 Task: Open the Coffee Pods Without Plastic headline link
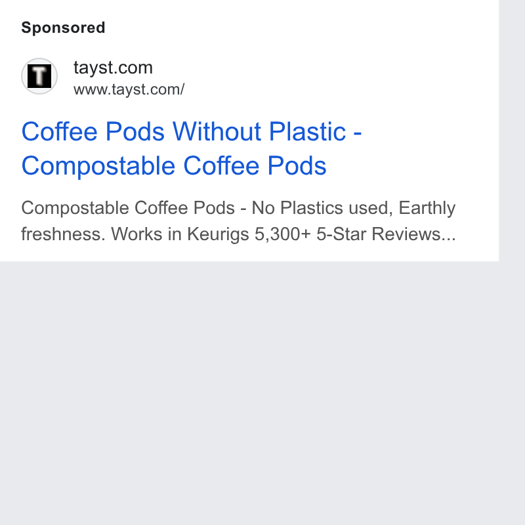coord(192,148)
